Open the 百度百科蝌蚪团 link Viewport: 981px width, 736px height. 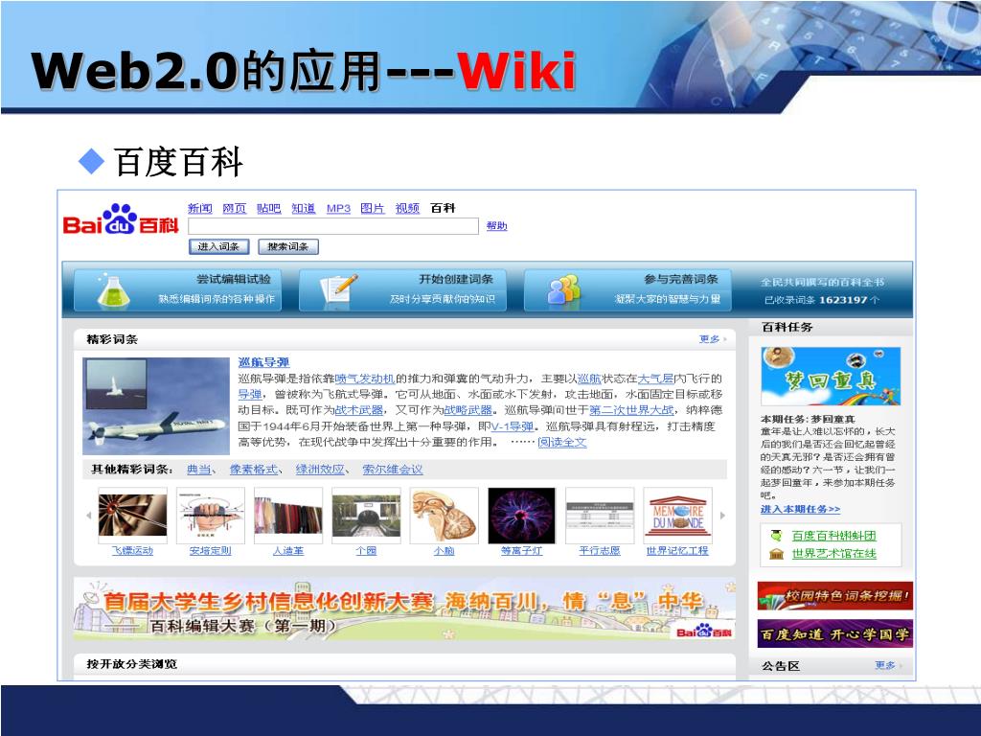834,536
